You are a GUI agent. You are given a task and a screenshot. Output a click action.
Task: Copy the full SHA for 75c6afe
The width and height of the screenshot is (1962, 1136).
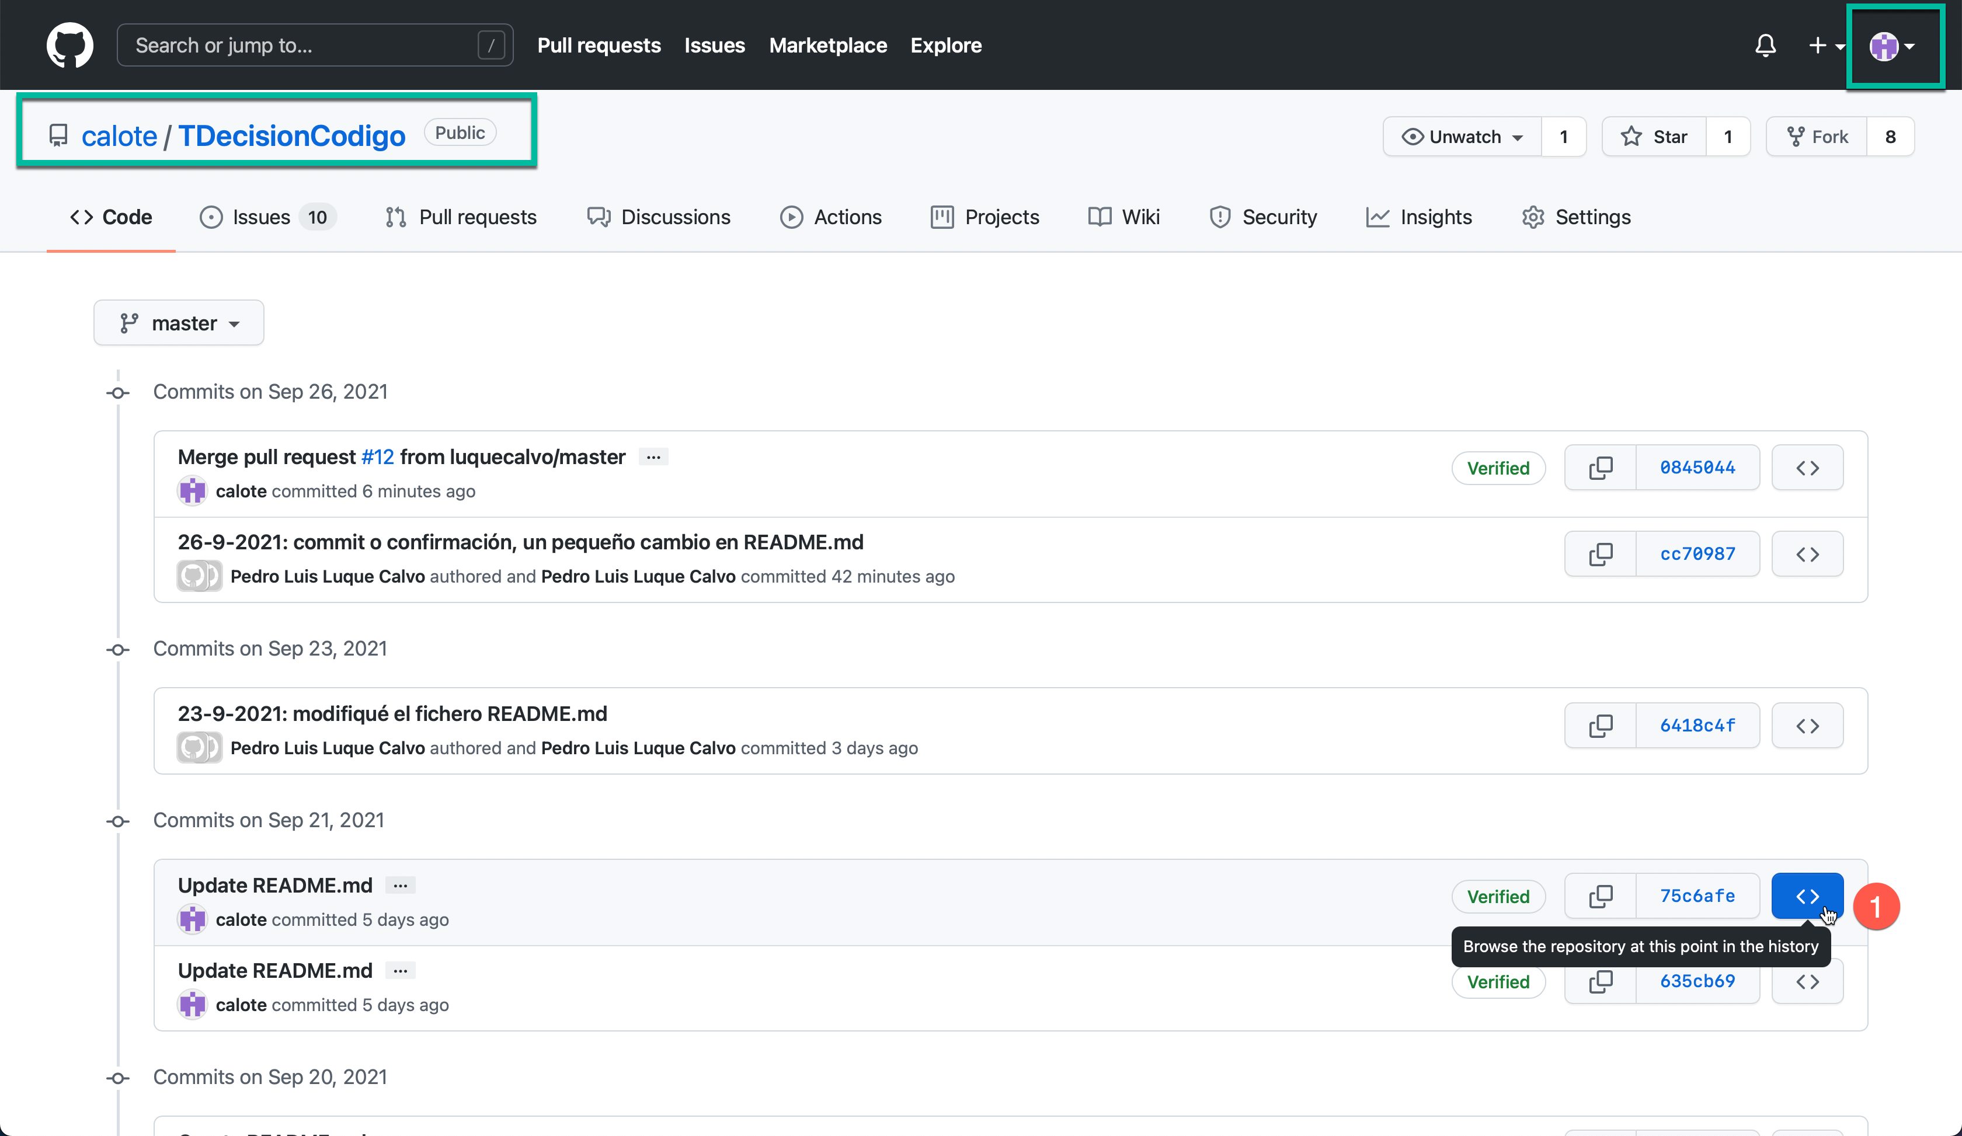click(x=1601, y=896)
